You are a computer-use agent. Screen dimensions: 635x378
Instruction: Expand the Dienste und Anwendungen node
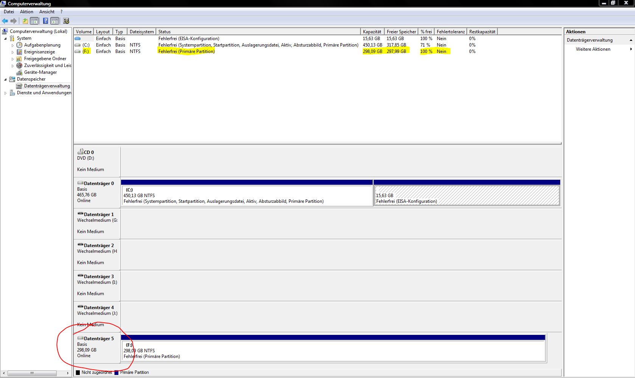[5, 93]
